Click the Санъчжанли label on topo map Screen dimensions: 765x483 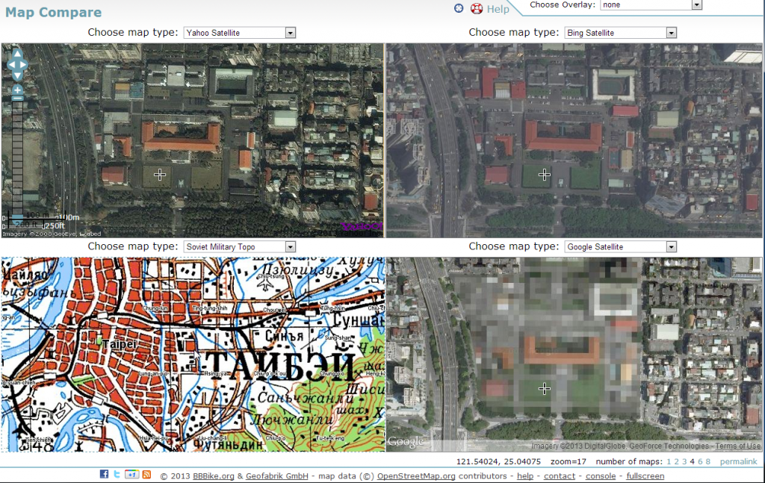pyautogui.click(x=306, y=398)
